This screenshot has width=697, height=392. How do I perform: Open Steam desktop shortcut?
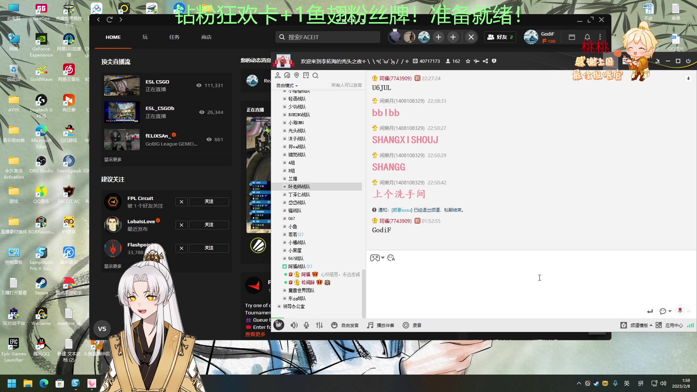coord(41,286)
